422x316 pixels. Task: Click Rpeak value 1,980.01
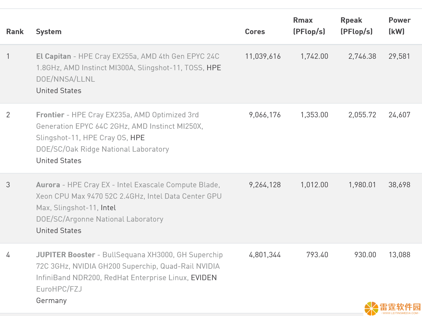(x=362, y=185)
